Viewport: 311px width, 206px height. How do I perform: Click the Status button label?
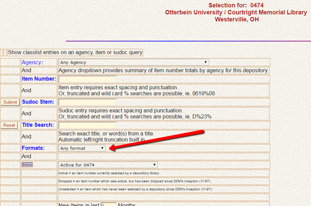point(27,165)
